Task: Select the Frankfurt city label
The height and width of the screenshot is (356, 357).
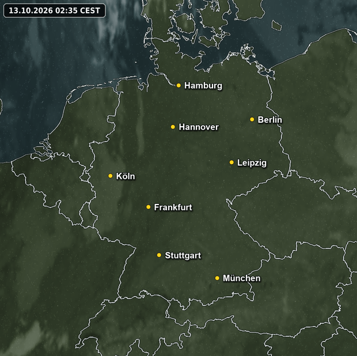Action: tap(173, 207)
